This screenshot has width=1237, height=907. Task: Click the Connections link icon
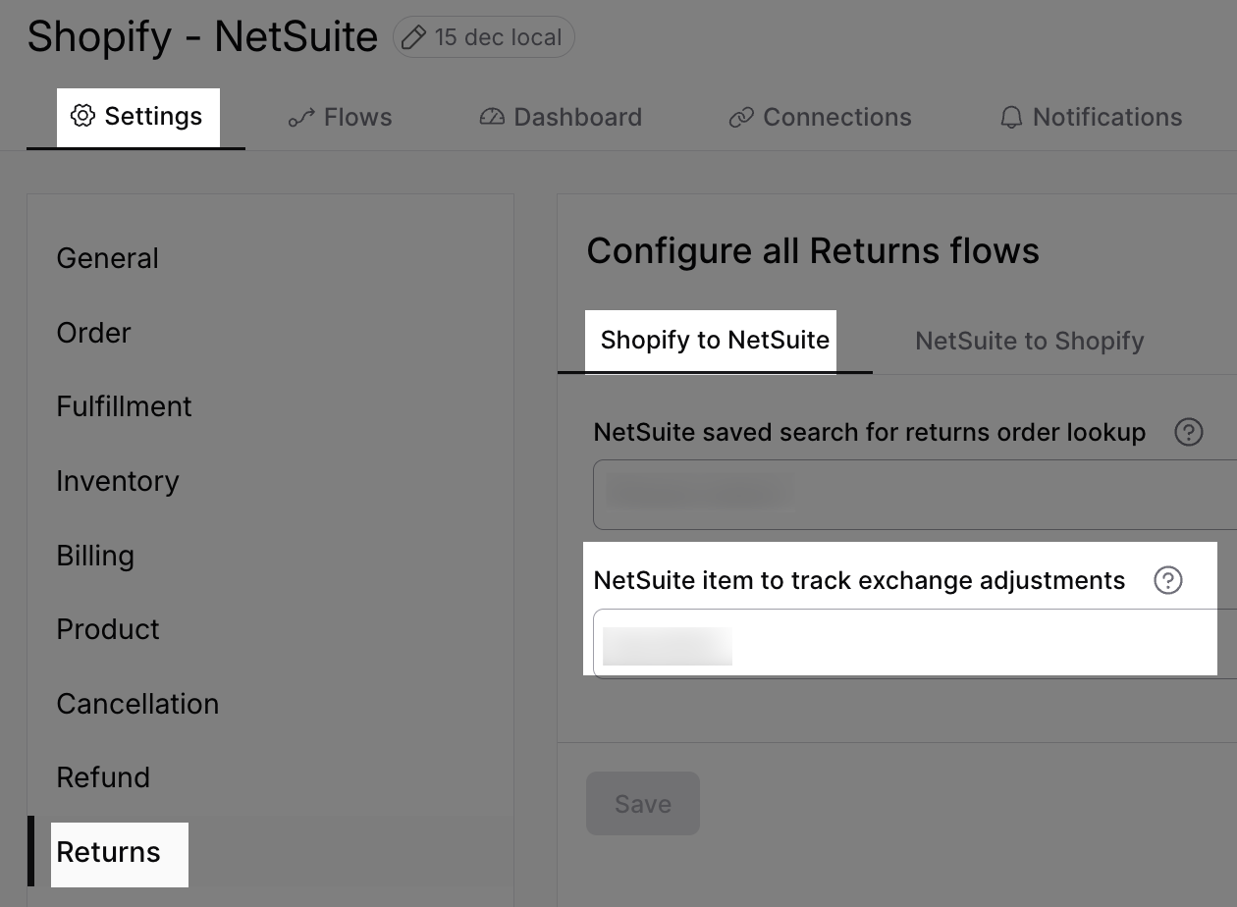pos(741,118)
